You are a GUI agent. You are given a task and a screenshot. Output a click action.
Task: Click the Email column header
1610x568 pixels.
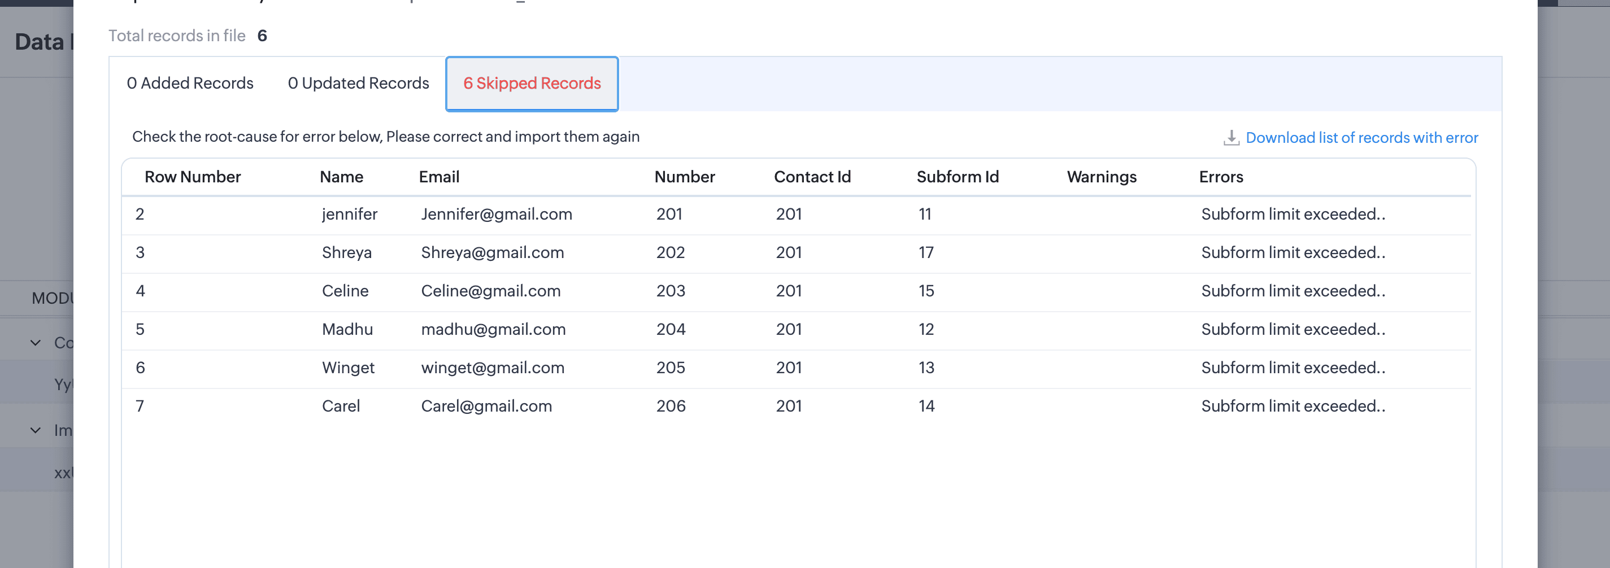coord(439,177)
